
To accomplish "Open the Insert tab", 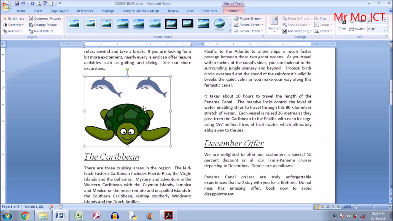I will (x=38, y=11).
